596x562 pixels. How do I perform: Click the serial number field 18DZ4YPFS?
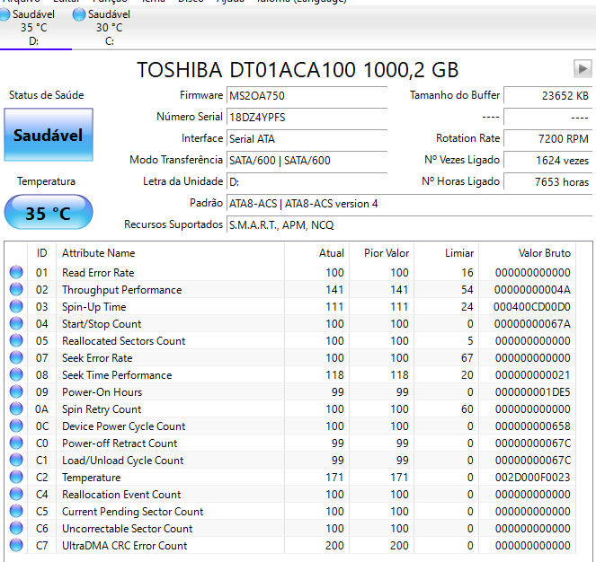[307, 117]
